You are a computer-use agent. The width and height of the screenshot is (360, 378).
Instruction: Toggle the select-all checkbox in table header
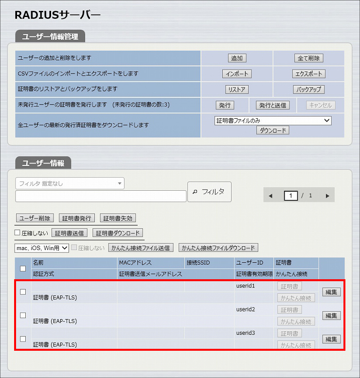coord(23,269)
